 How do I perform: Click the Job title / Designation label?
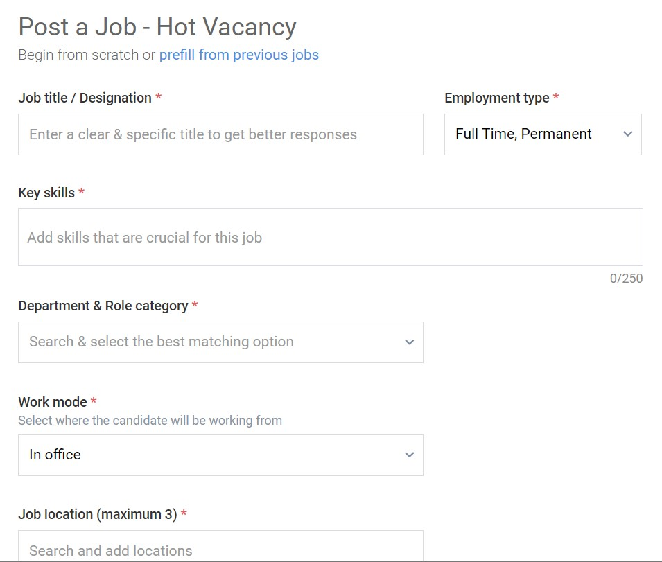point(85,98)
